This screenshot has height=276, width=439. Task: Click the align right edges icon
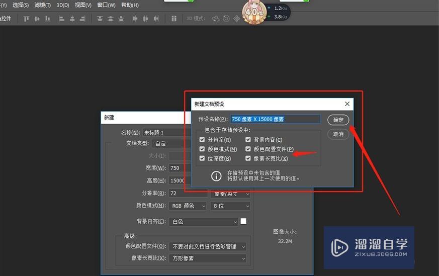tap(82, 19)
